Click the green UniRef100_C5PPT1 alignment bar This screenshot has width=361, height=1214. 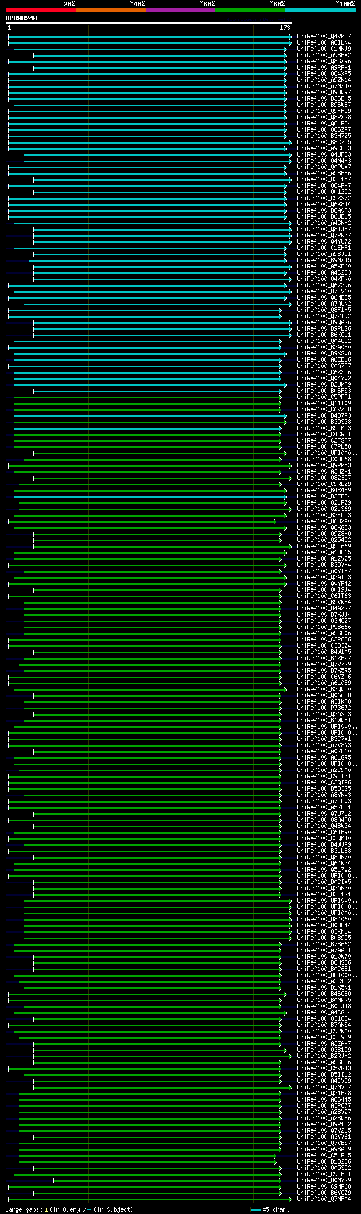click(147, 397)
